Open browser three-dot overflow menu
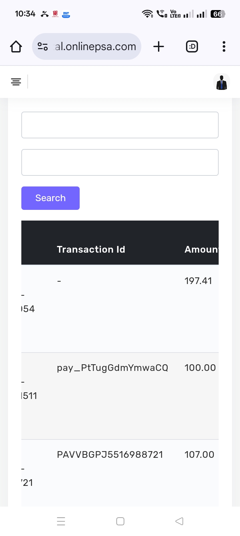This screenshot has width=240, height=536. pos(224,46)
